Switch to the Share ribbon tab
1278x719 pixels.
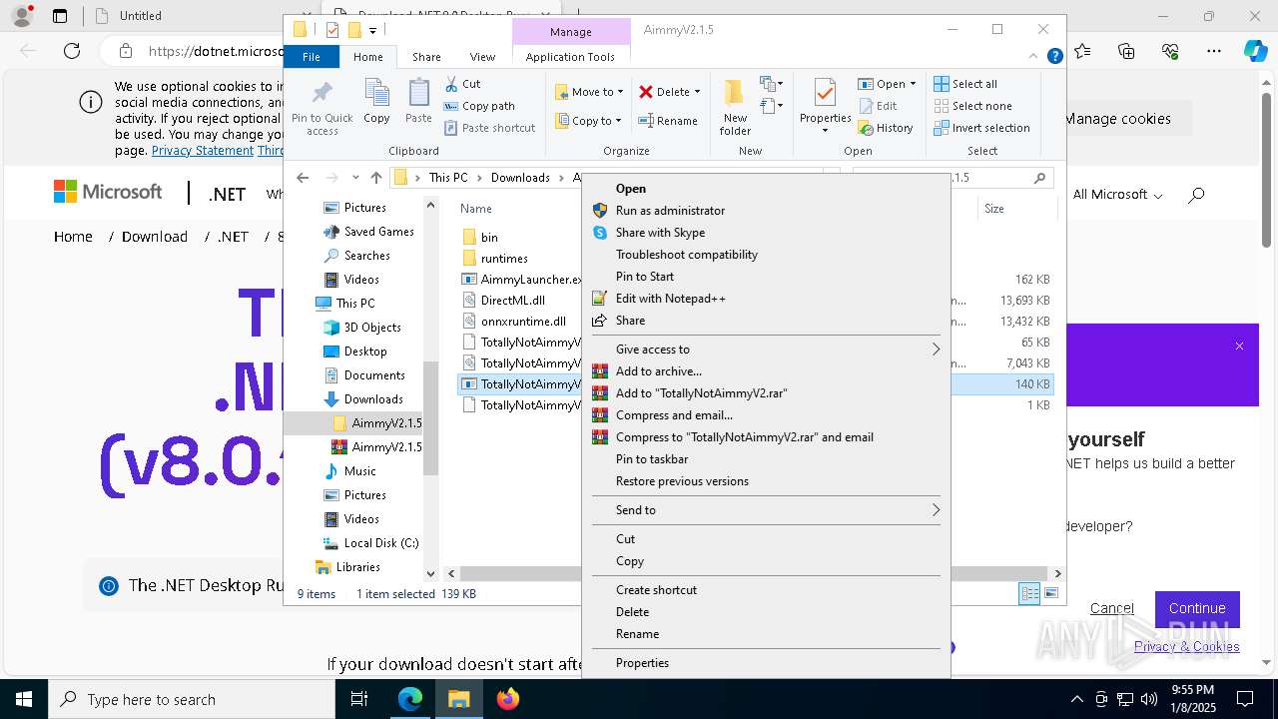426,57
